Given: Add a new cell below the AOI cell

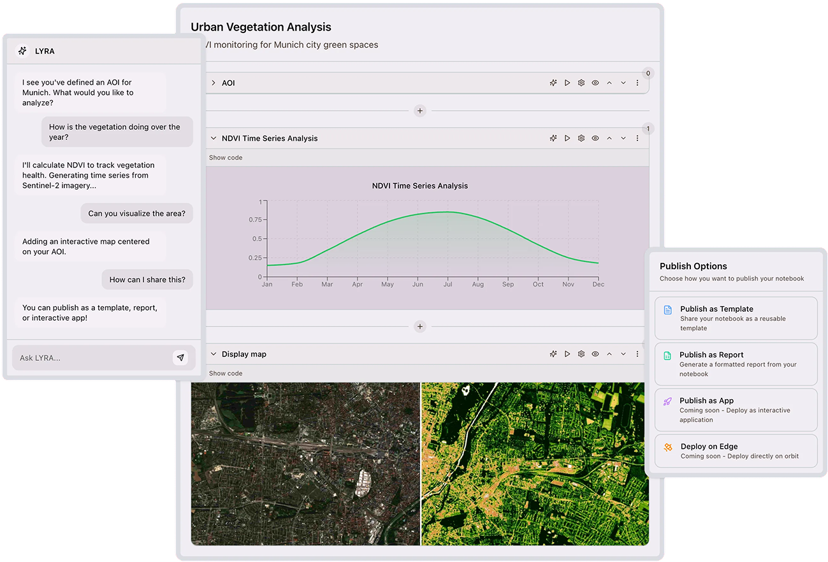Looking at the screenshot, I should (420, 110).
